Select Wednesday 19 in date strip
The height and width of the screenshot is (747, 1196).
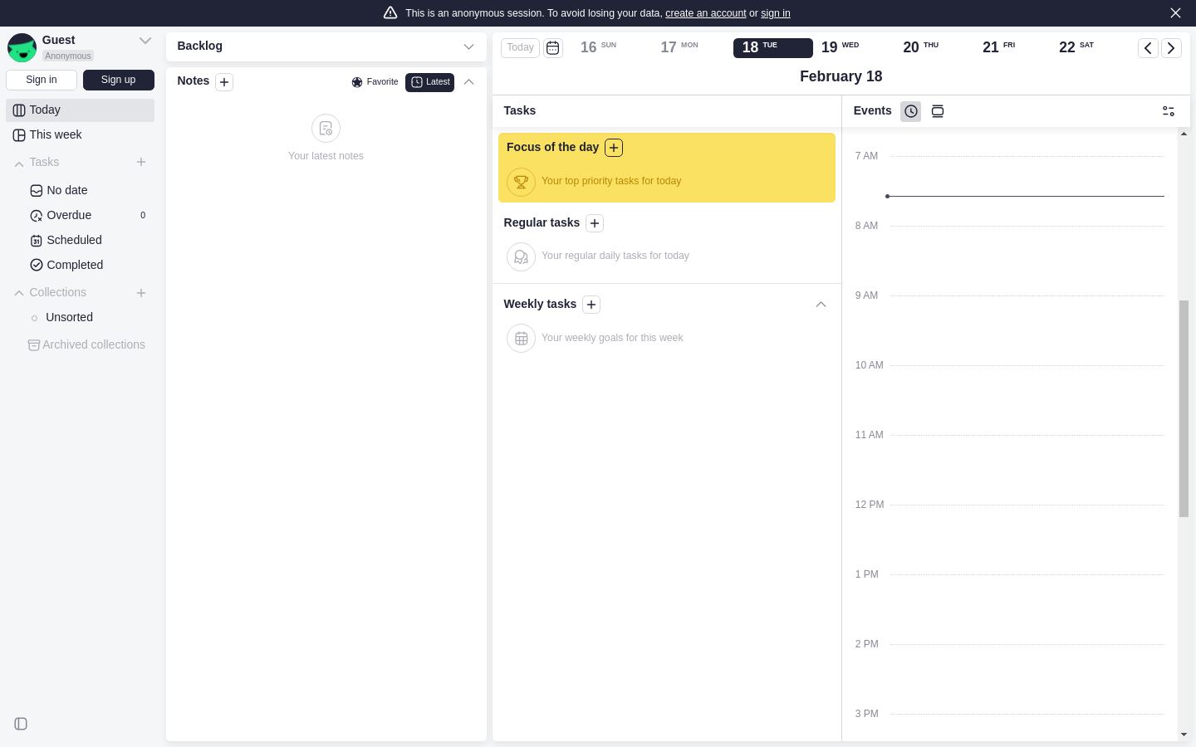coord(841,48)
